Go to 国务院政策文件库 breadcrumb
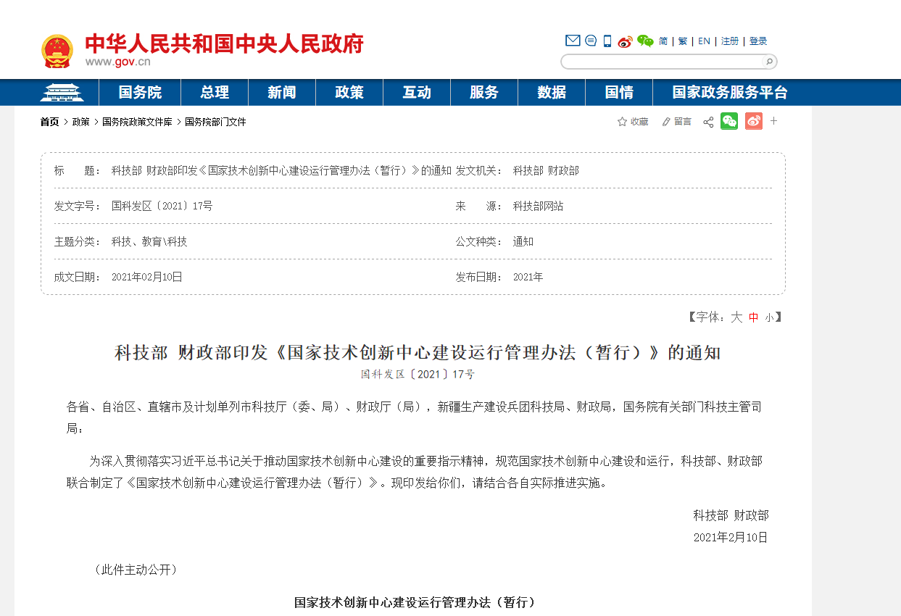This screenshot has height=616, width=901. click(137, 122)
